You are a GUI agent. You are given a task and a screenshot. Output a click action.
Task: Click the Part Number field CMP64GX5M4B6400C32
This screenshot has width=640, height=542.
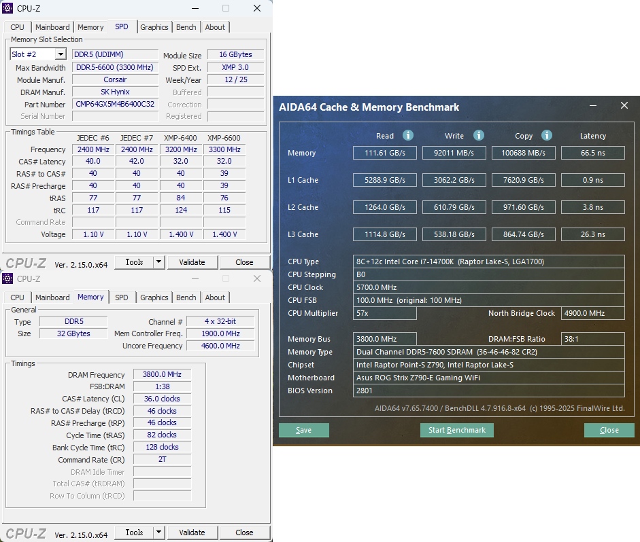pos(115,104)
